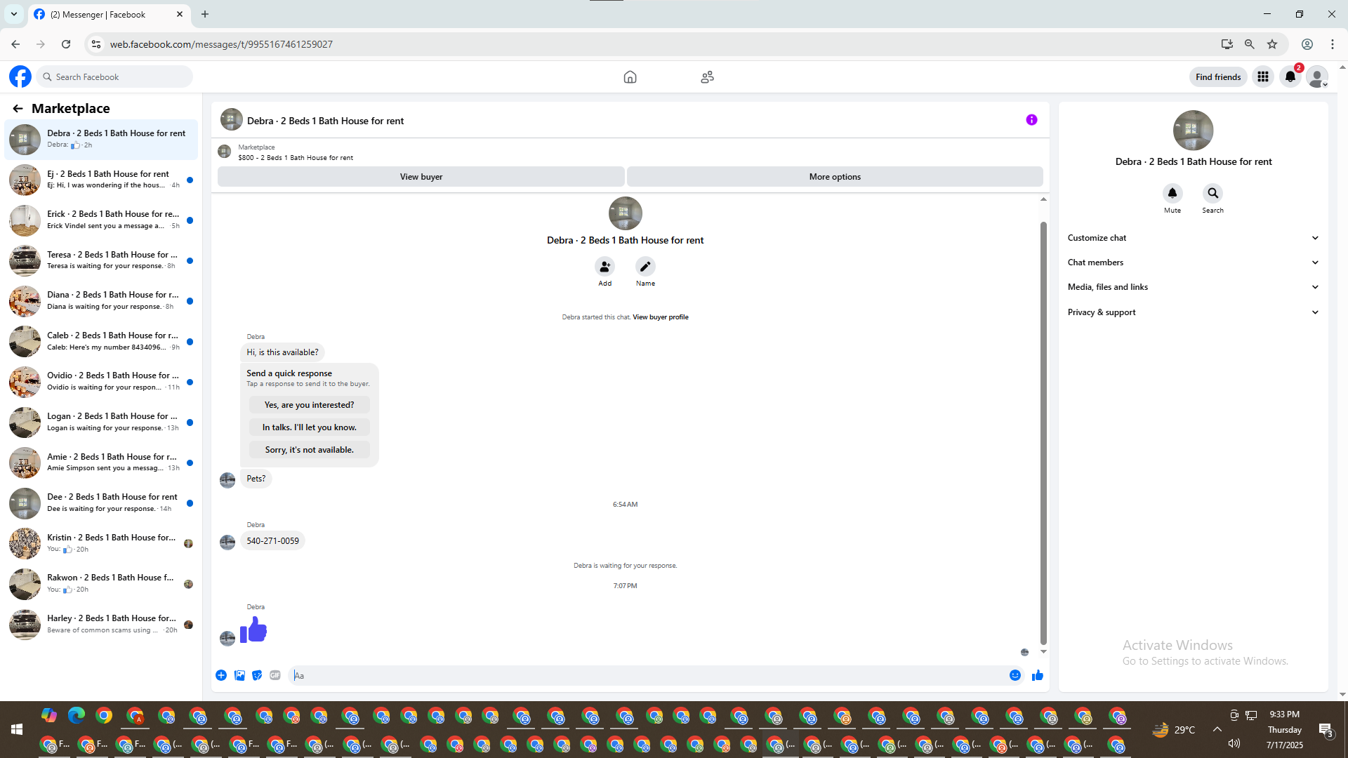Send quick response 'Yes, are you interested?'
The image size is (1348, 758).
[309, 405]
